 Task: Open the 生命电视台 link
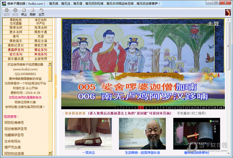pos(12,141)
